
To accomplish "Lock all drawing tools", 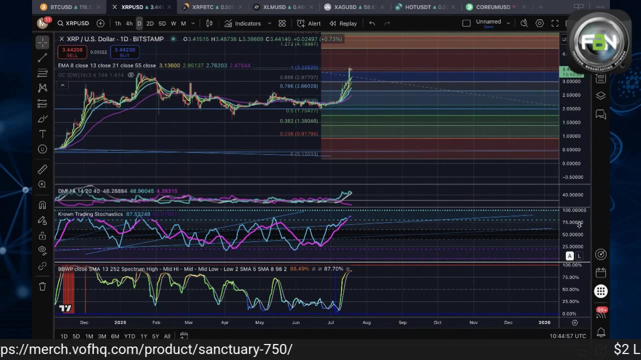I will click(x=43, y=235).
